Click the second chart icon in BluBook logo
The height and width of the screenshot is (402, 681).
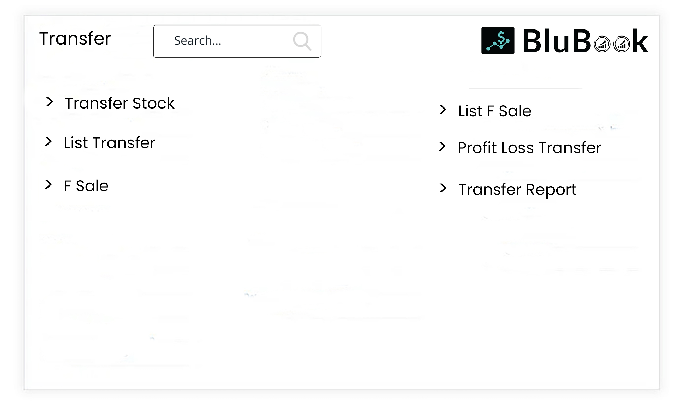pyautogui.click(x=622, y=44)
